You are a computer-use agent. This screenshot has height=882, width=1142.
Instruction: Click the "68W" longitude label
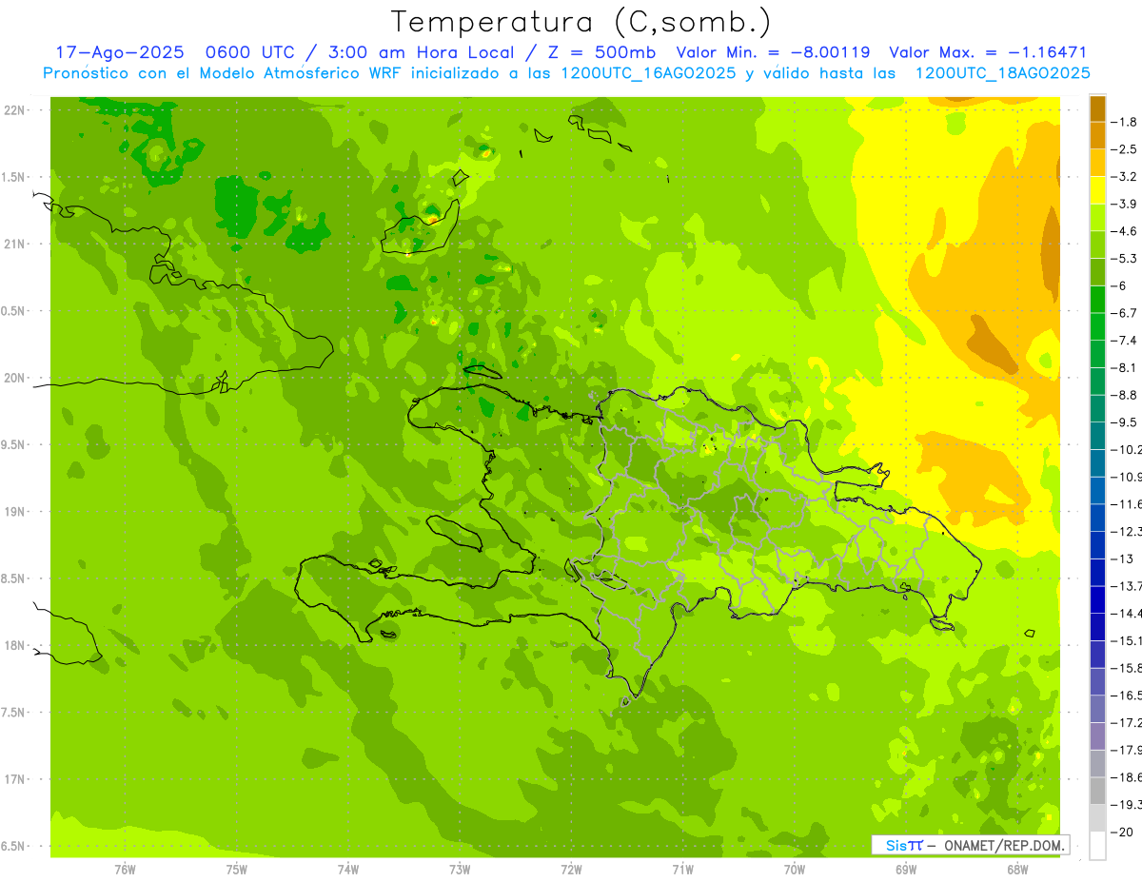[x=1017, y=869]
